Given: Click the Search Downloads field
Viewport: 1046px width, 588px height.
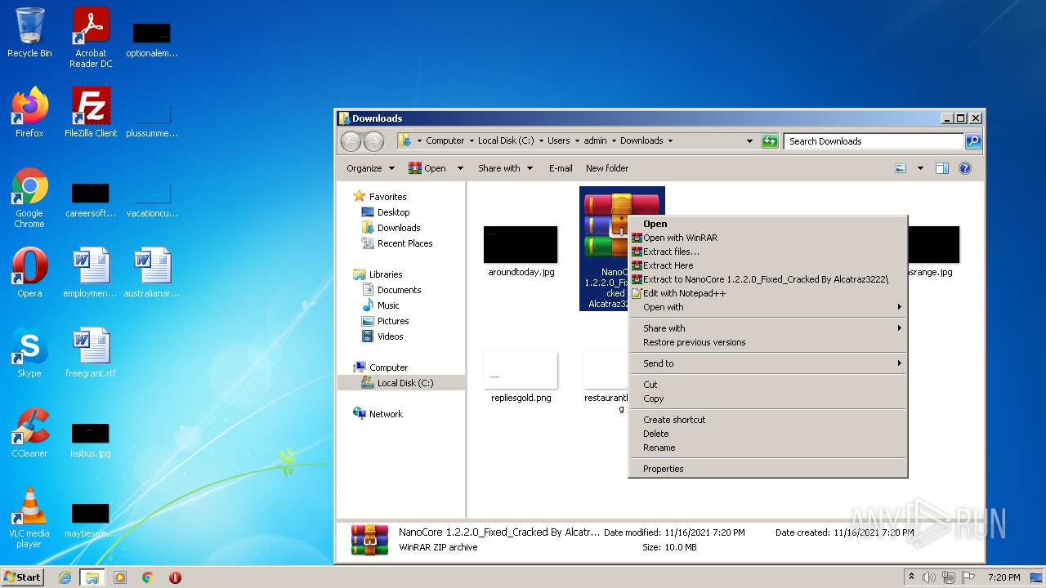Looking at the screenshot, I should pos(874,141).
